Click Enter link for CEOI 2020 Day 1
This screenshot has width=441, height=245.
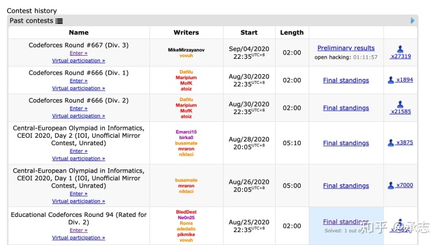click(78, 194)
